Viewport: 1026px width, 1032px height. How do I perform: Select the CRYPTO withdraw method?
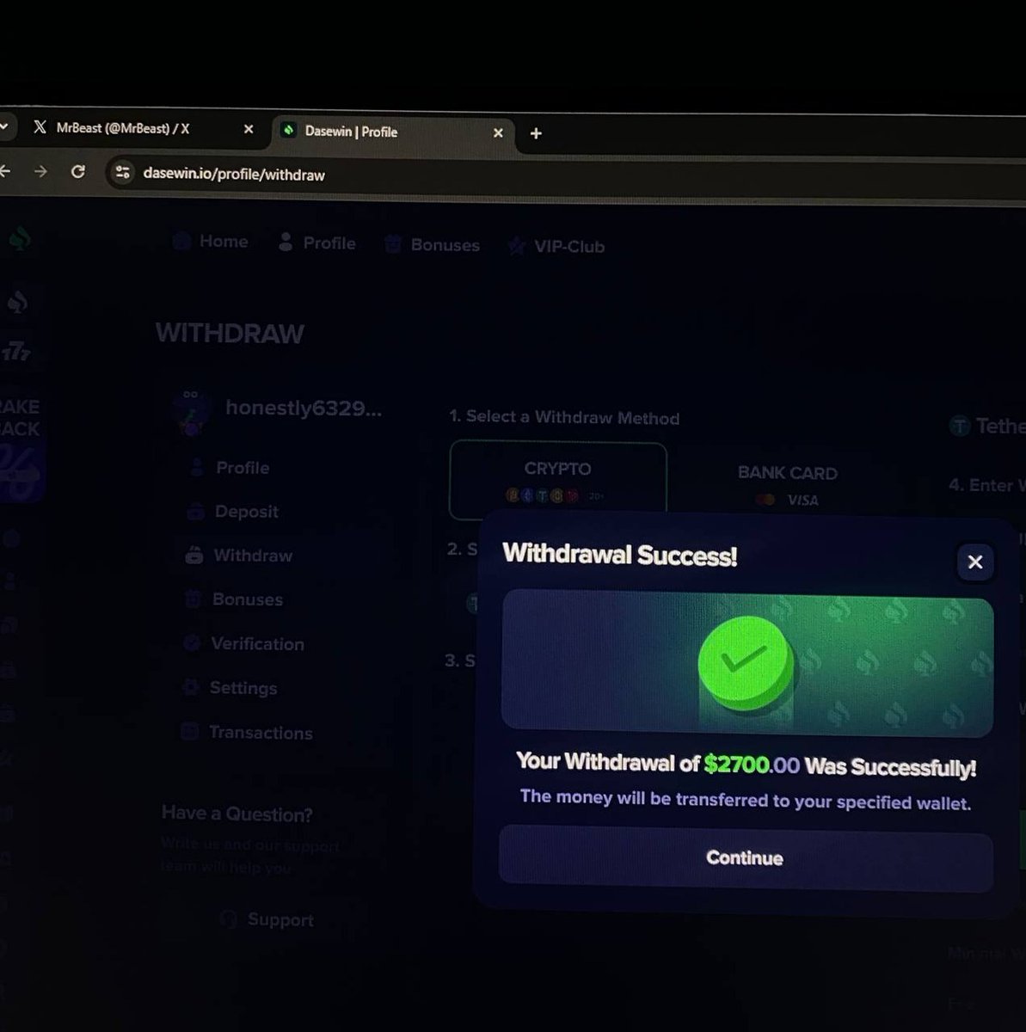(558, 480)
